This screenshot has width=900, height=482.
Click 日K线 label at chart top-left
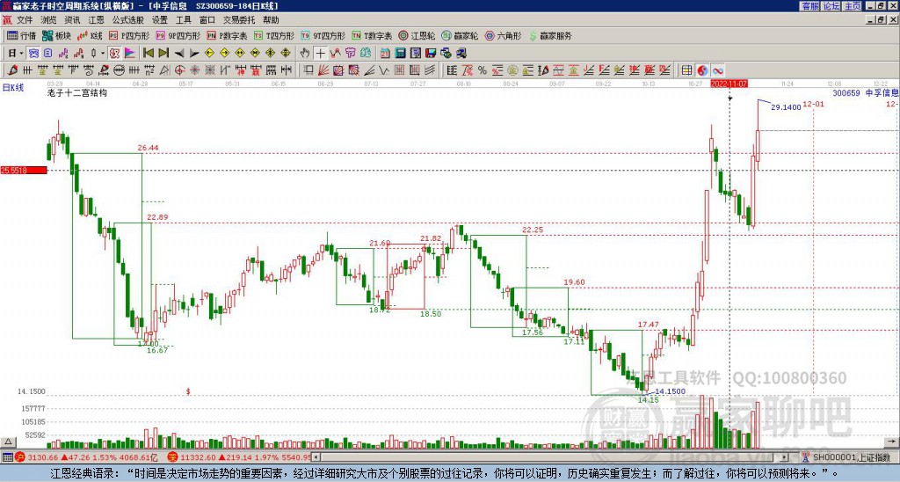(x=13, y=87)
